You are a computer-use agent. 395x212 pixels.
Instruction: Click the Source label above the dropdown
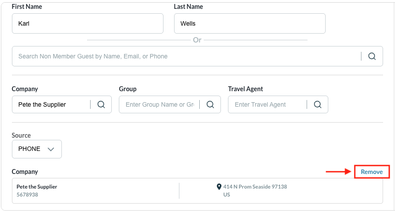[21, 135]
